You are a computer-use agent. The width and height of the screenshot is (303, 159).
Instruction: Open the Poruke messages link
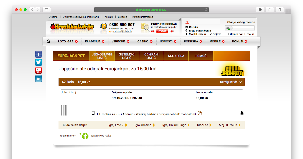[x=194, y=27]
